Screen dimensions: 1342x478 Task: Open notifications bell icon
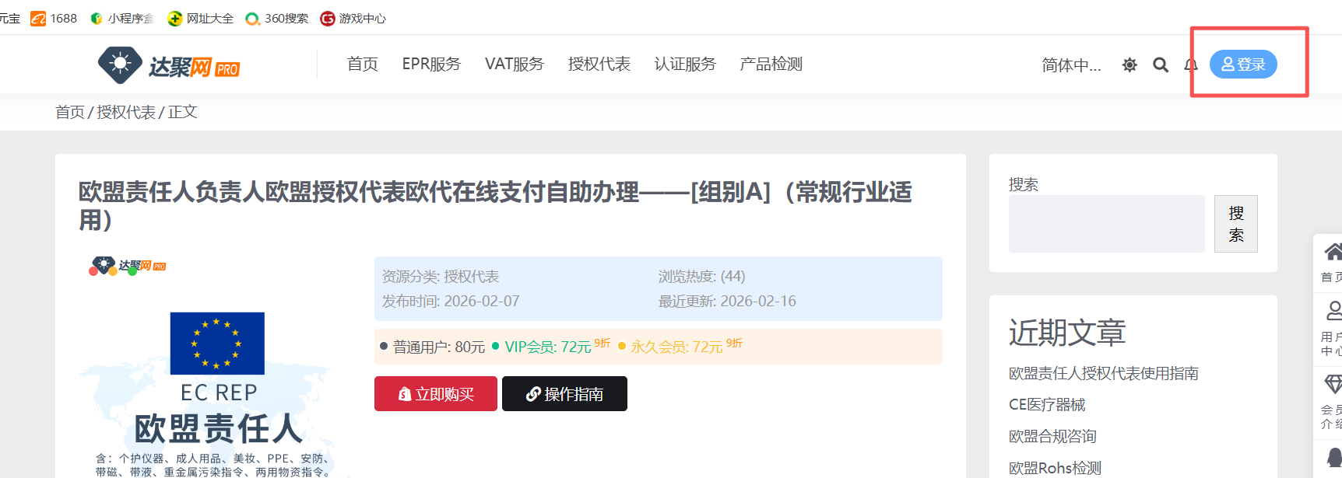[1190, 65]
